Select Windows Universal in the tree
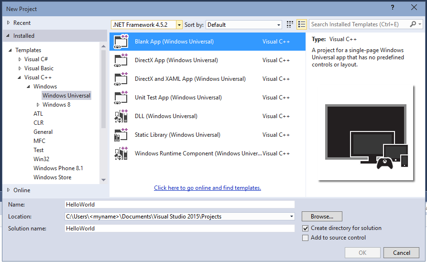 pyautogui.click(x=66, y=96)
